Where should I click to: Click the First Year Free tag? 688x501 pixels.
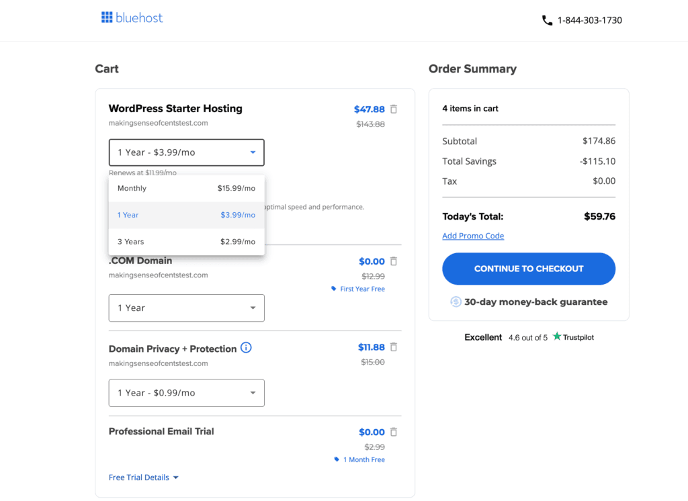click(358, 289)
